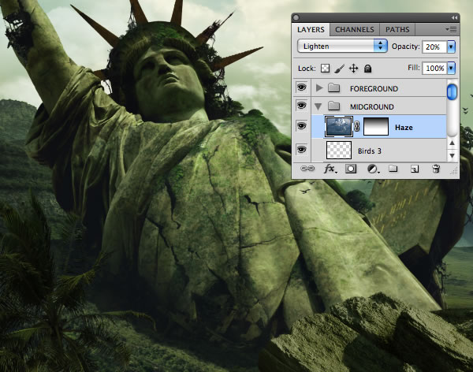Viewport: 473px width, 372px height.
Task: Select the FOREGROUND group name
Action: [x=374, y=89]
